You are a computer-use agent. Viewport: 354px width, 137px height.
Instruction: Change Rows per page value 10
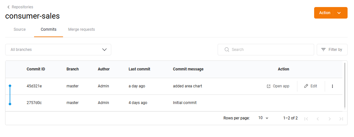click(x=263, y=118)
